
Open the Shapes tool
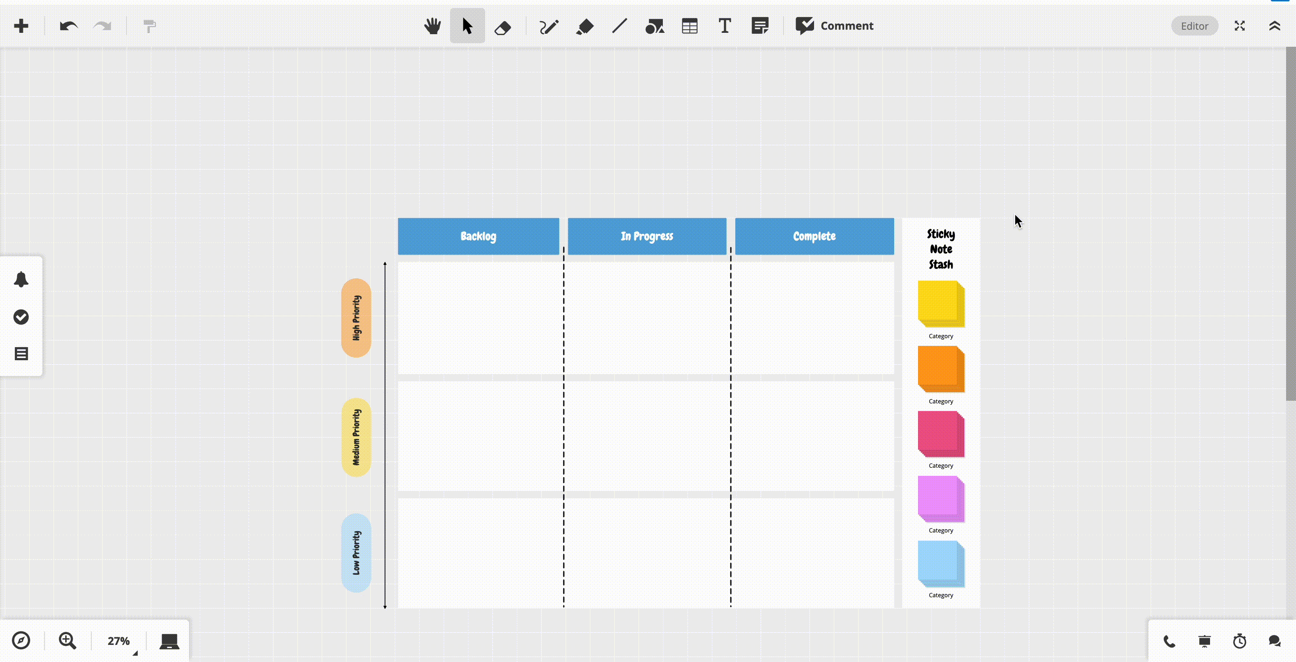click(655, 27)
